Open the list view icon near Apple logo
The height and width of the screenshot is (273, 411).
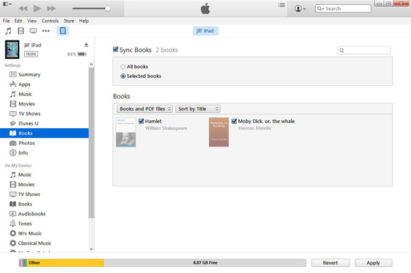[x=282, y=5]
